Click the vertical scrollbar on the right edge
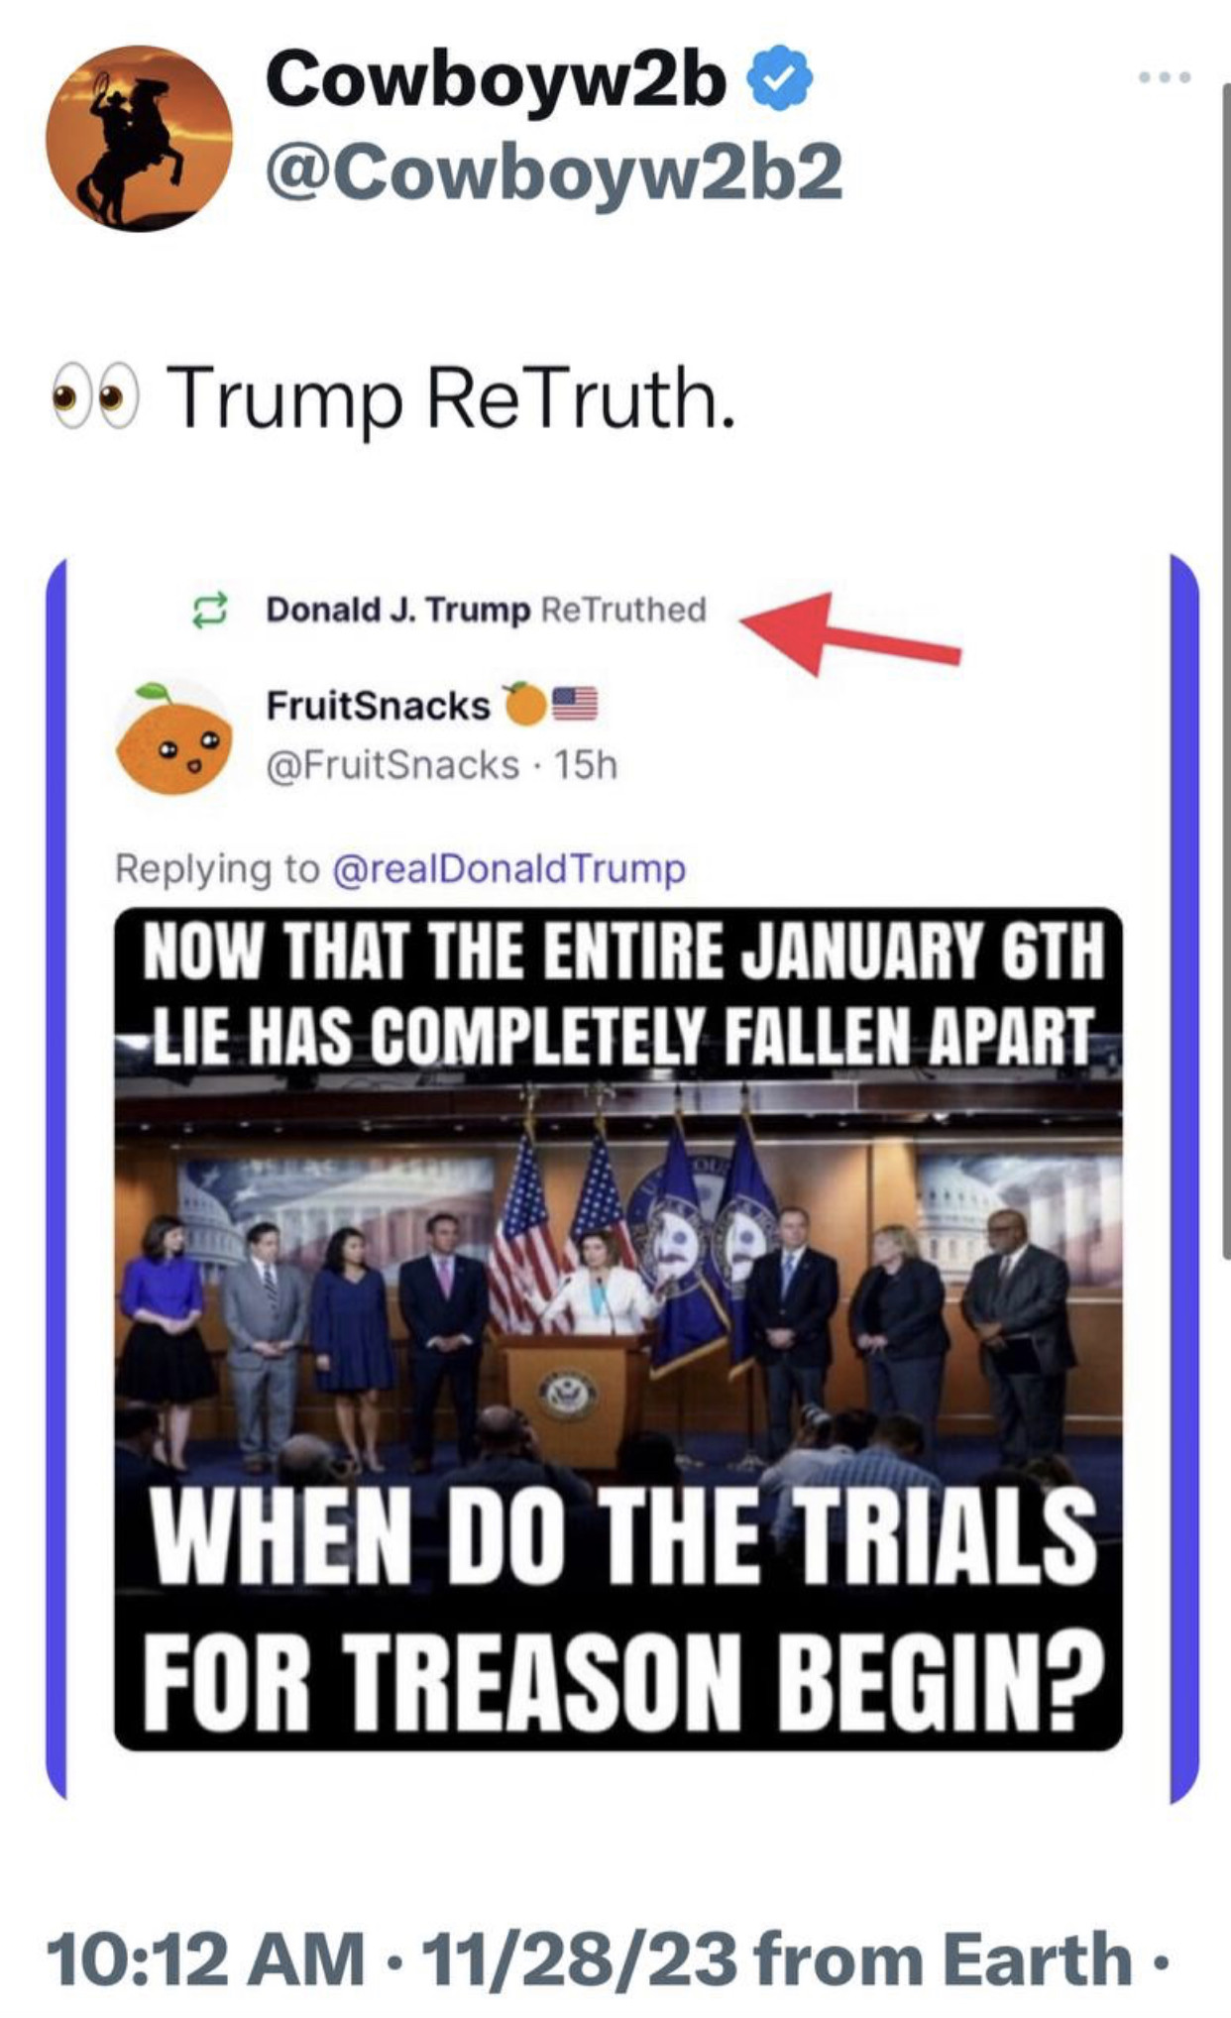Screen dimensions: 1231x2018 tap(1226, 674)
